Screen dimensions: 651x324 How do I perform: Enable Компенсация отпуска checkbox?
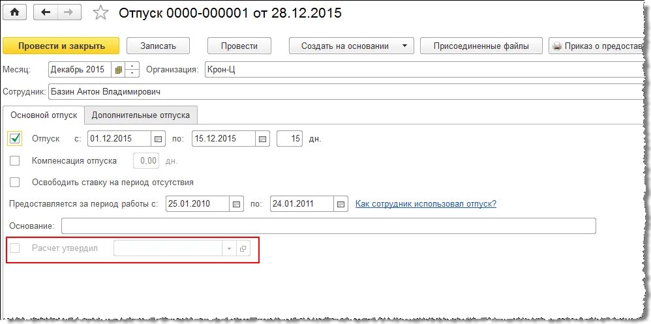click(x=14, y=160)
